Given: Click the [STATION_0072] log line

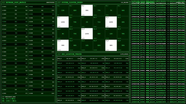Looking at the screenshot, I should (158, 44).
